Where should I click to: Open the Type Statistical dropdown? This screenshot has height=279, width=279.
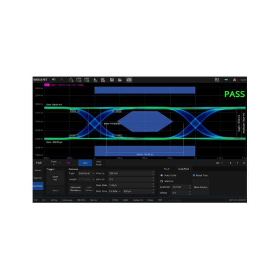point(85,173)
